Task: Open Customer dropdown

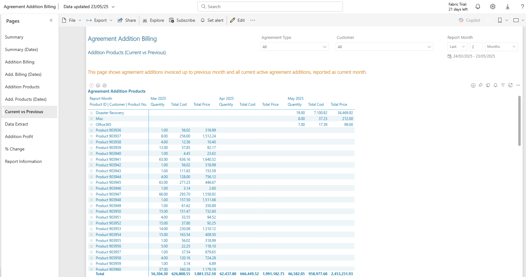Action: click(384, 47)
